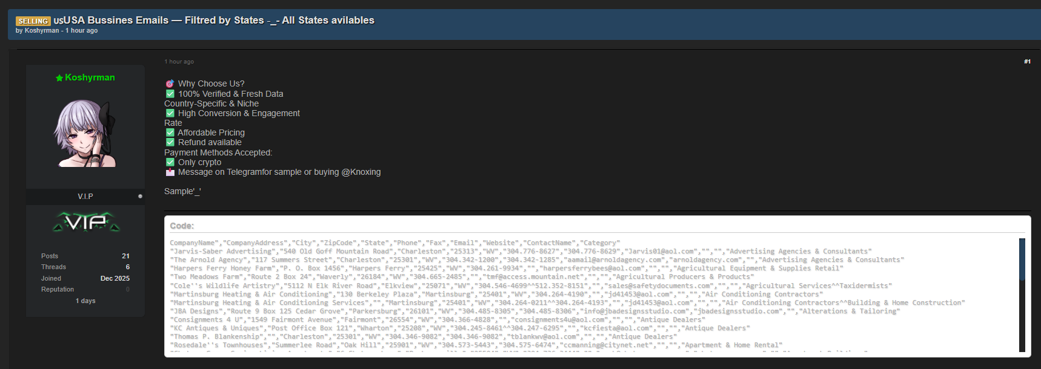Screen dimensions: 1041x369
Task: Click the CompanyName header row in code
Action: pos(395,243)
